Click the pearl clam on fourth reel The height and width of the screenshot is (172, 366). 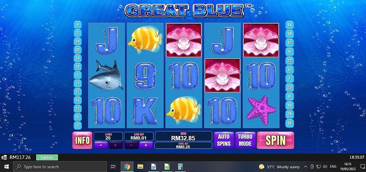[x=222, y=75]
